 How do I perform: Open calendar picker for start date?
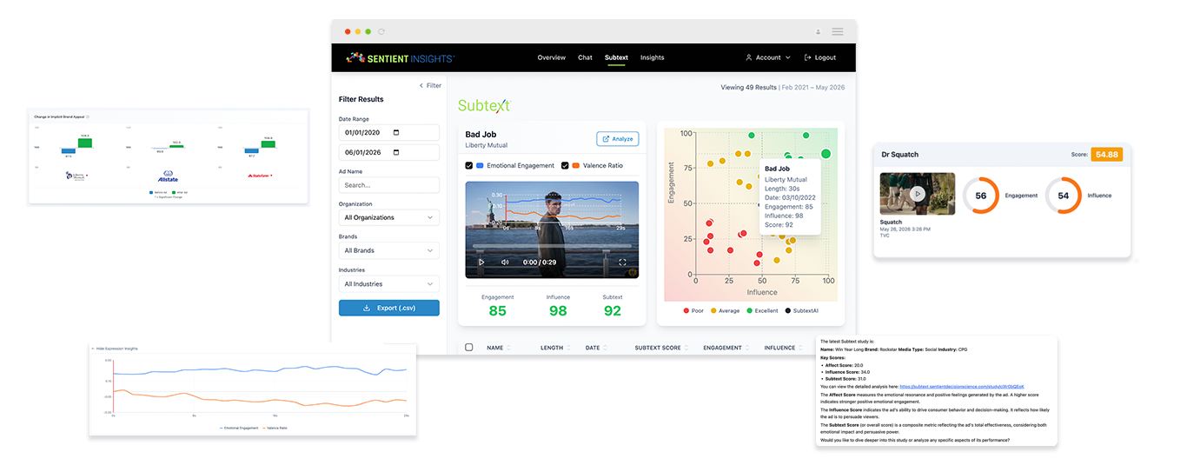[x=397, y=133]
